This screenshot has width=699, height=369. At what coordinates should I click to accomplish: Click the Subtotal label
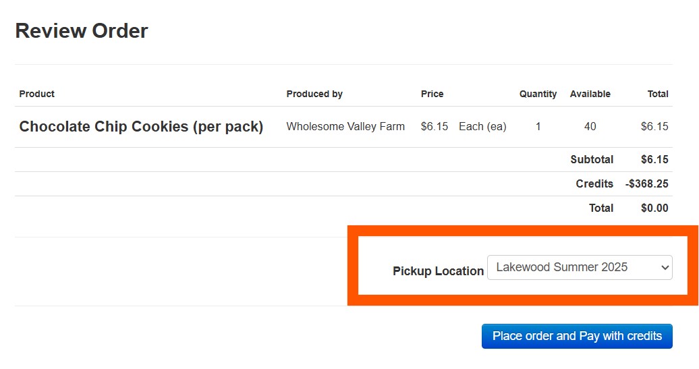coord(592,160)
